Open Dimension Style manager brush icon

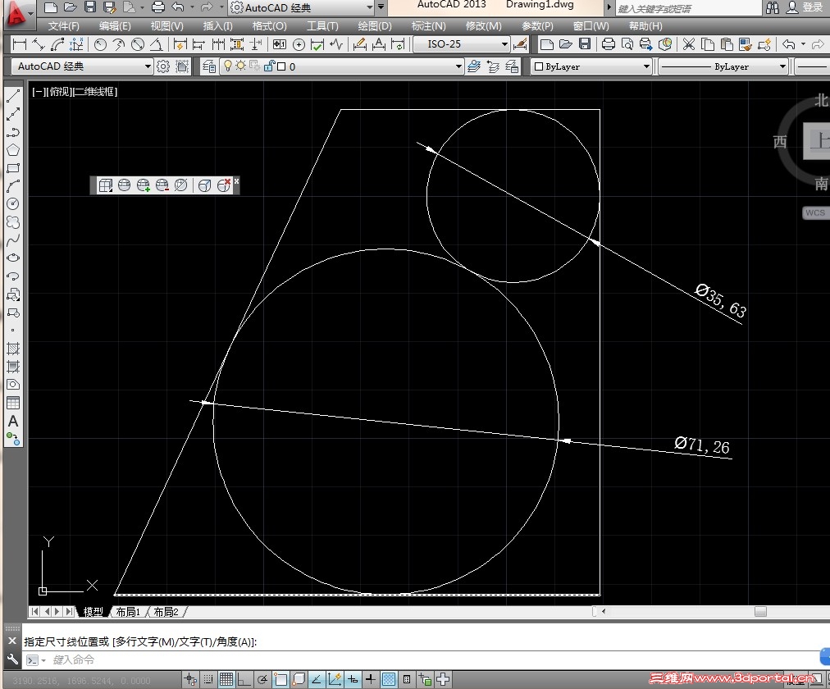point(520,44)
